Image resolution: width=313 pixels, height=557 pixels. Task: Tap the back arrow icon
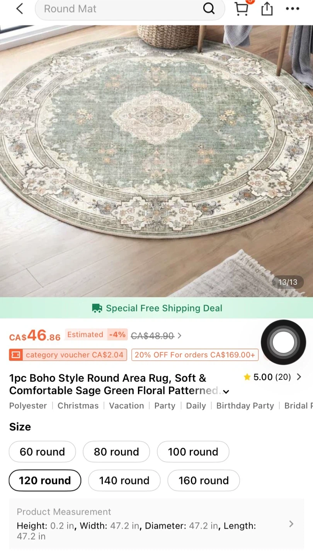(20, 9)
